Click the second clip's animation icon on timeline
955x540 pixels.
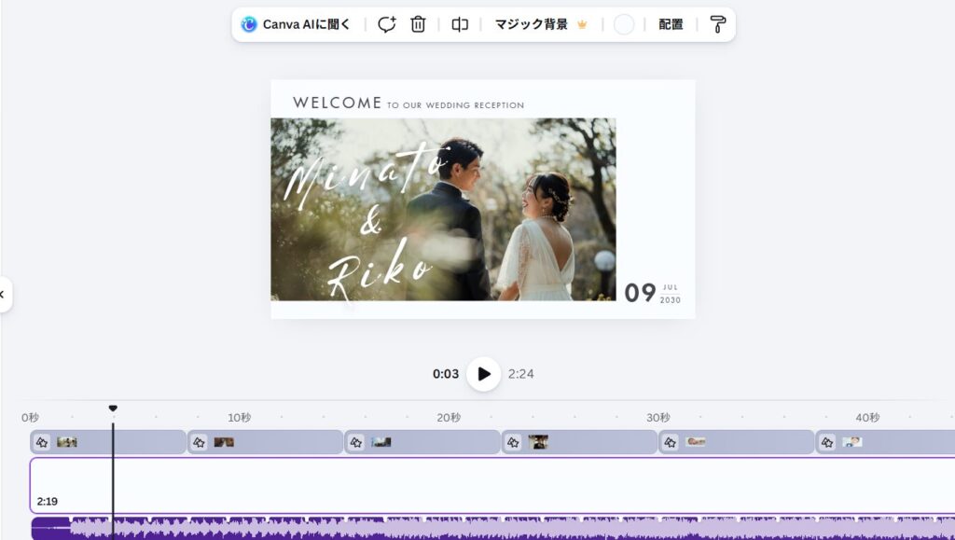pyautogui.click(x=199, y=442)
